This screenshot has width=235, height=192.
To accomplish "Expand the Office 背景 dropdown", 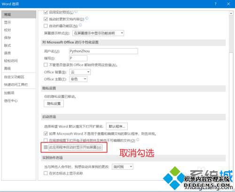I will coord(80,72).
